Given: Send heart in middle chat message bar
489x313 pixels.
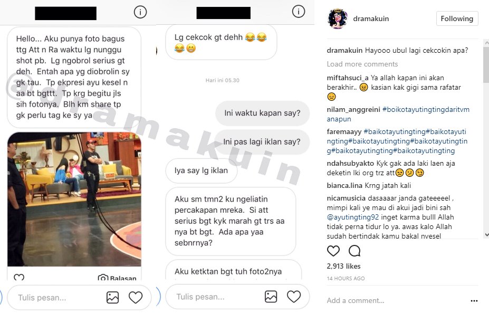Looking at the screenshot, I should click(294, 297).
